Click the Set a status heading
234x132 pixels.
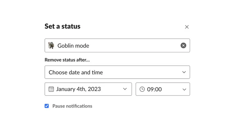coord(63,26)
